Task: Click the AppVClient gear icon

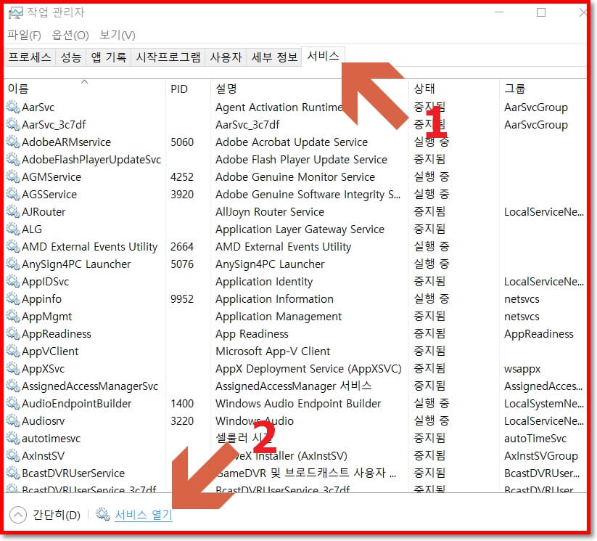Action: coord(13,351)
